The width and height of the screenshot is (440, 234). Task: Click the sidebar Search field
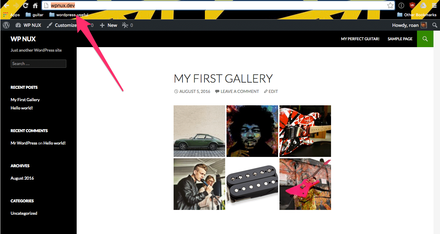coord(38,64)
